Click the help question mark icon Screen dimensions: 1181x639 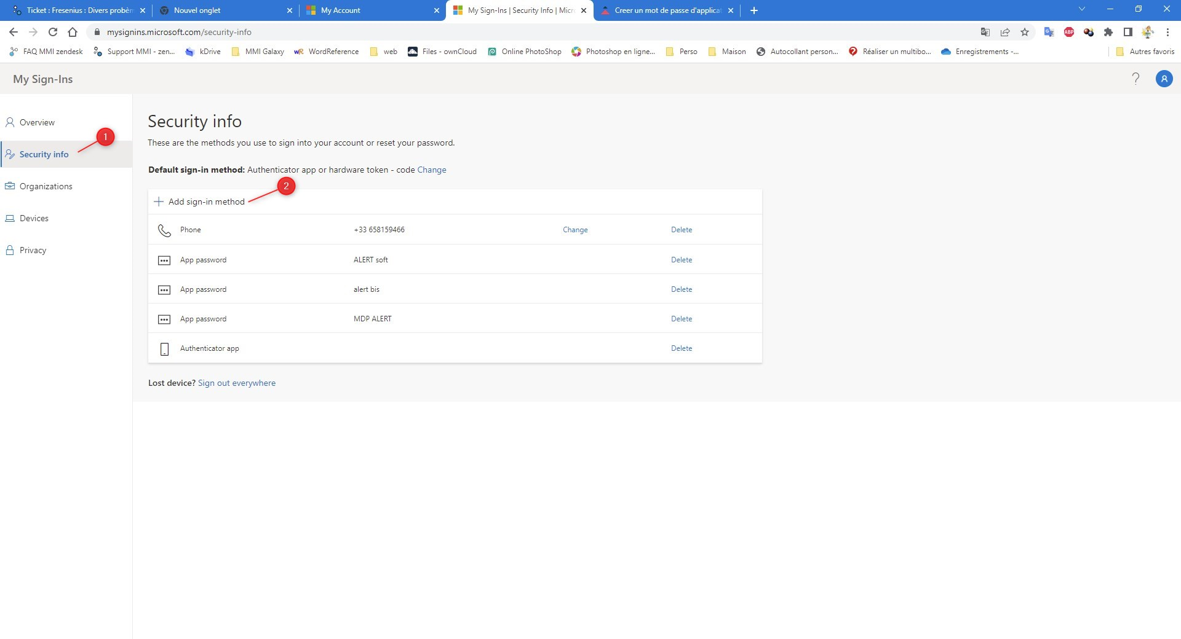point(1135,79)
